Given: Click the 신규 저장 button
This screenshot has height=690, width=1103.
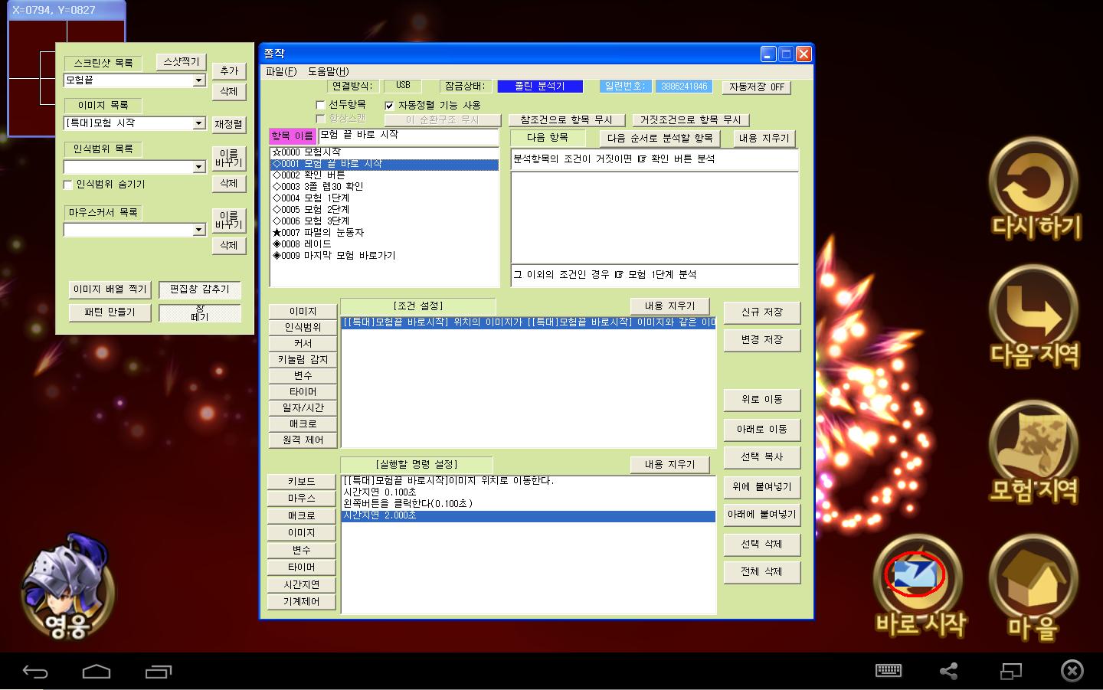Looking at the screenshot, I should click(761, 312).
